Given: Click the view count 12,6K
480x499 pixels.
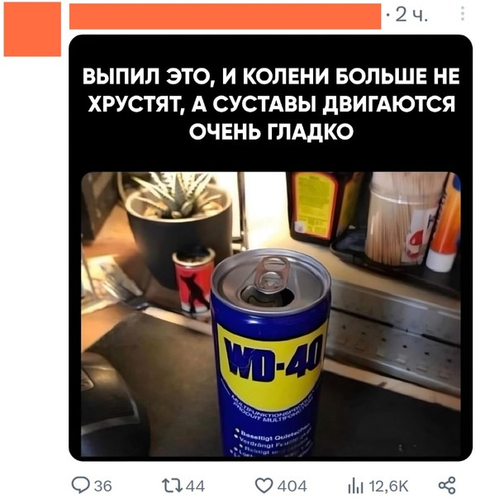Looking at the screenshot, I should click(x=388, y=486).
